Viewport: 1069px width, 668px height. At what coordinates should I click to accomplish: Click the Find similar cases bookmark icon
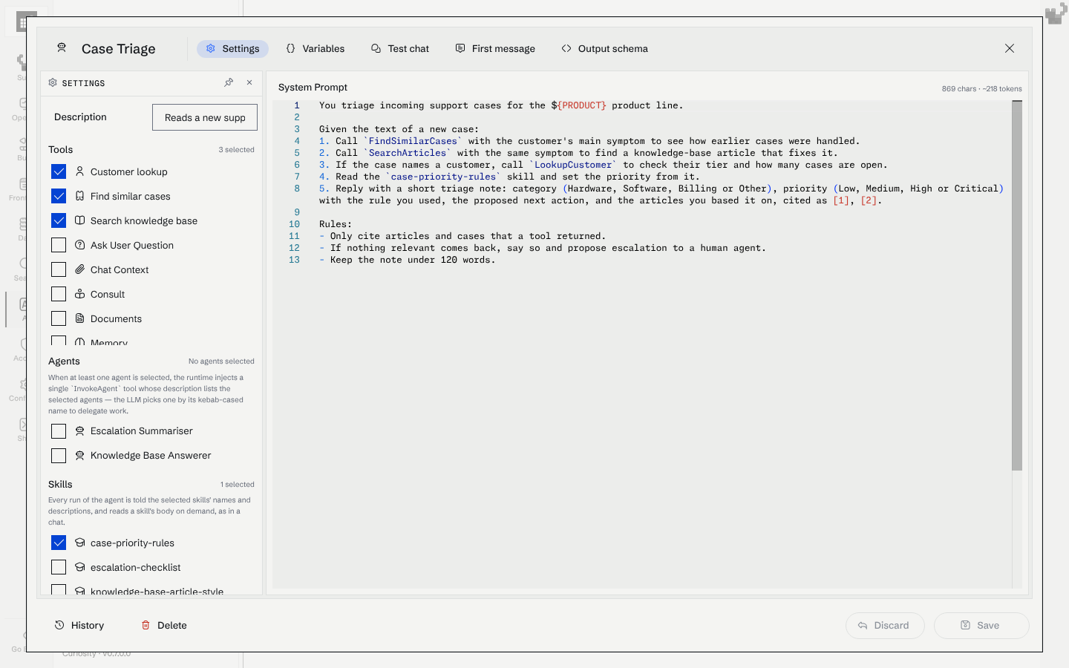point(79,196)
